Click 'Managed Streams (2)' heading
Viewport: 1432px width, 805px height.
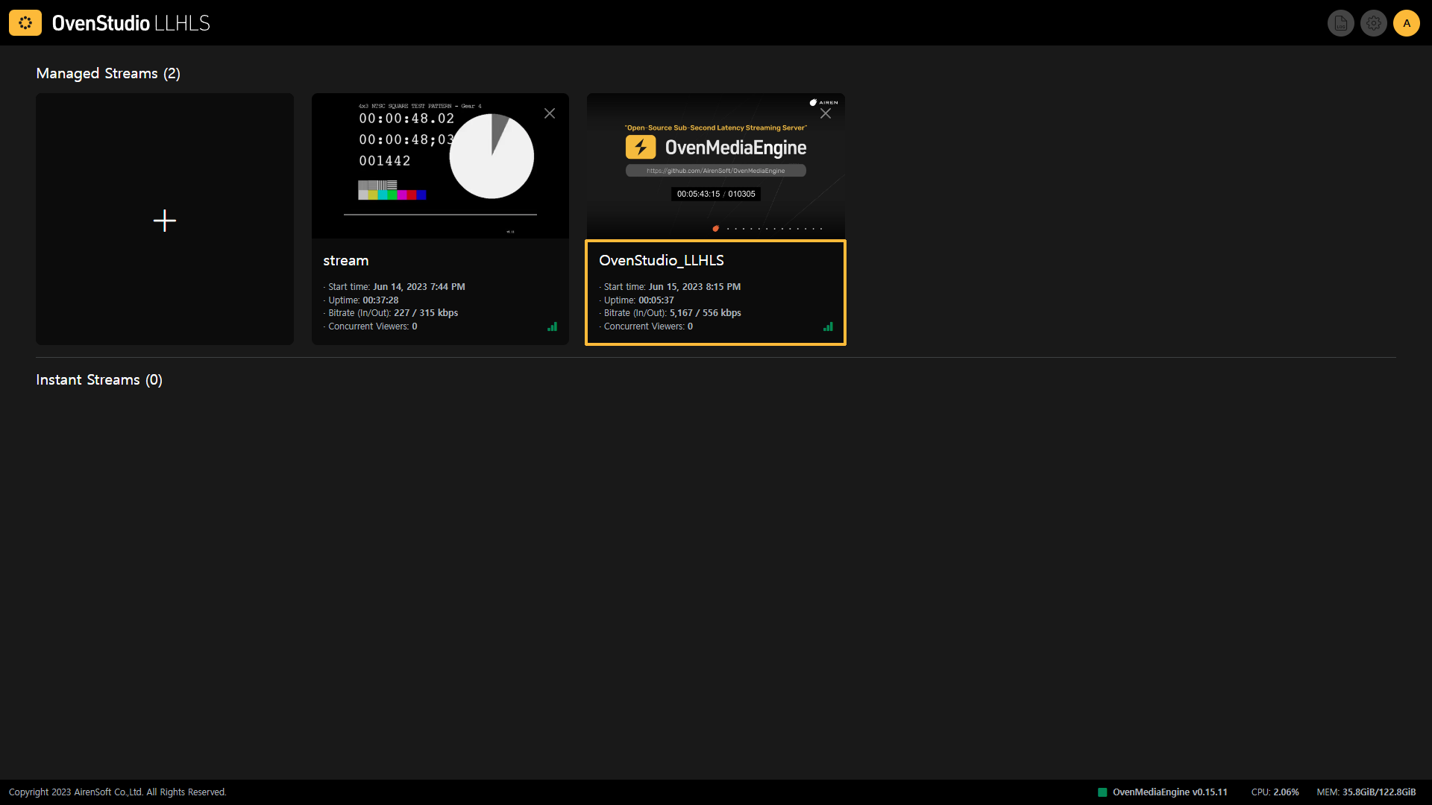tap(108, 73)
